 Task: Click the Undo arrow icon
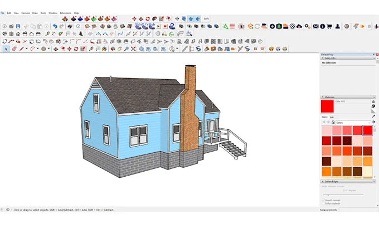[x=55, y=26]
